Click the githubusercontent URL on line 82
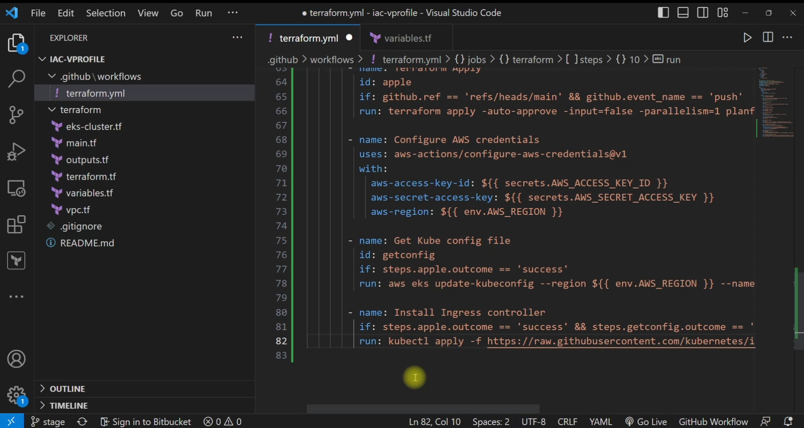Image resolution: width=804 pixels, height=428 pixels. (621, 342)
